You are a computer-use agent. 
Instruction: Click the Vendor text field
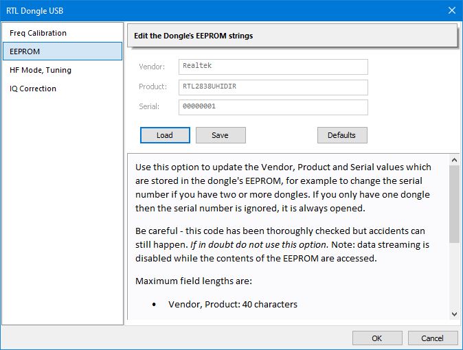[x=273, y=67]
